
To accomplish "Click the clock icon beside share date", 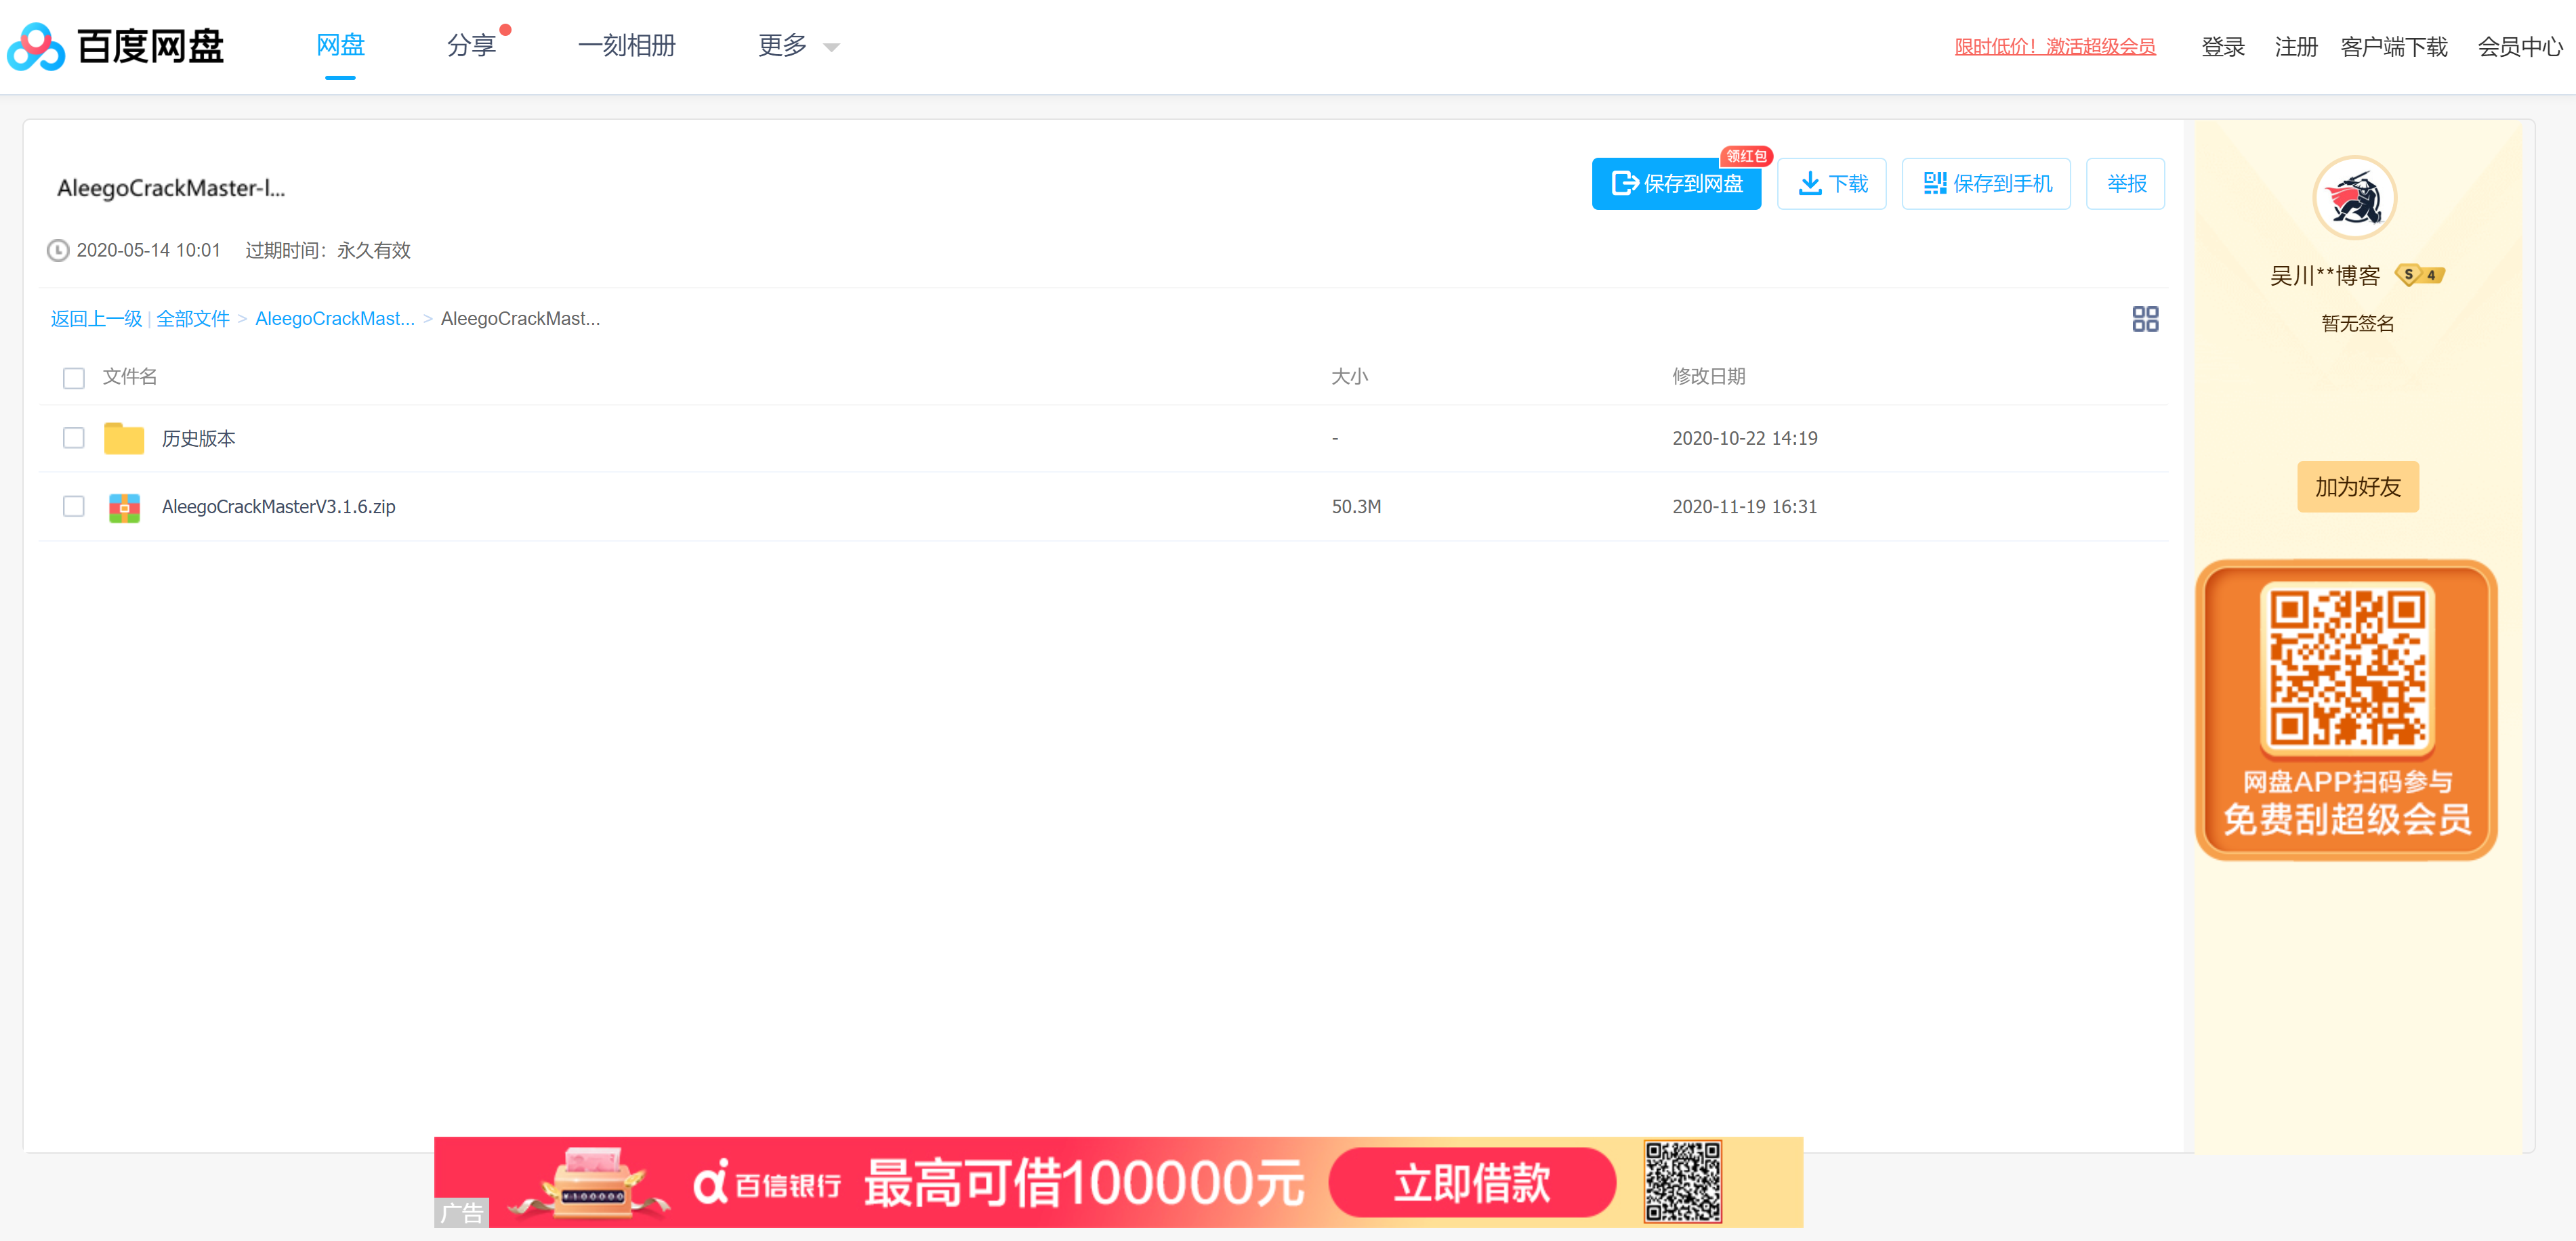I will pyautogui.click(x=58, y=250).
